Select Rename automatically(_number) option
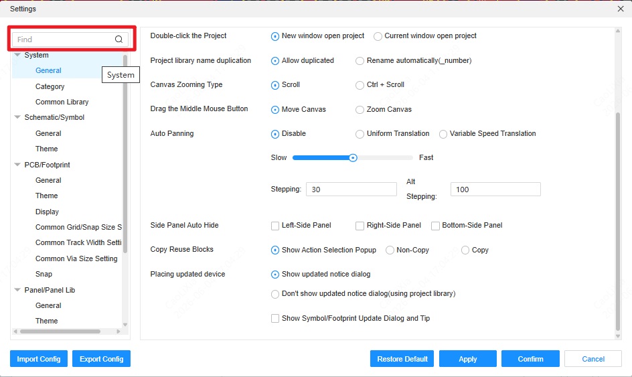The image size is (632, 377). pyautogui.click(x=360, y=61)
